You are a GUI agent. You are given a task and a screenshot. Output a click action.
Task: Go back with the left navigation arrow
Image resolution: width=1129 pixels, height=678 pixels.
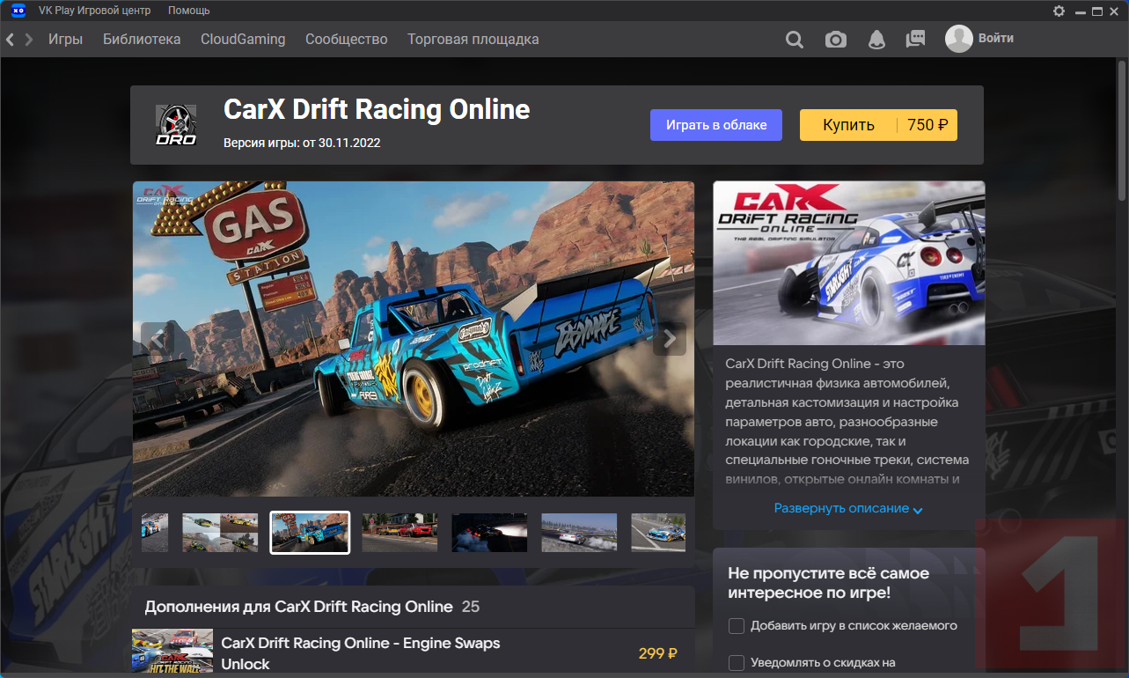[10, 40]
